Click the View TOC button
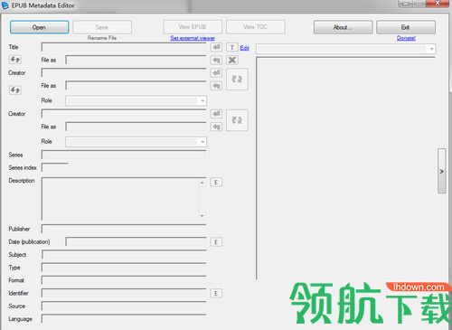 click(256, 27)
